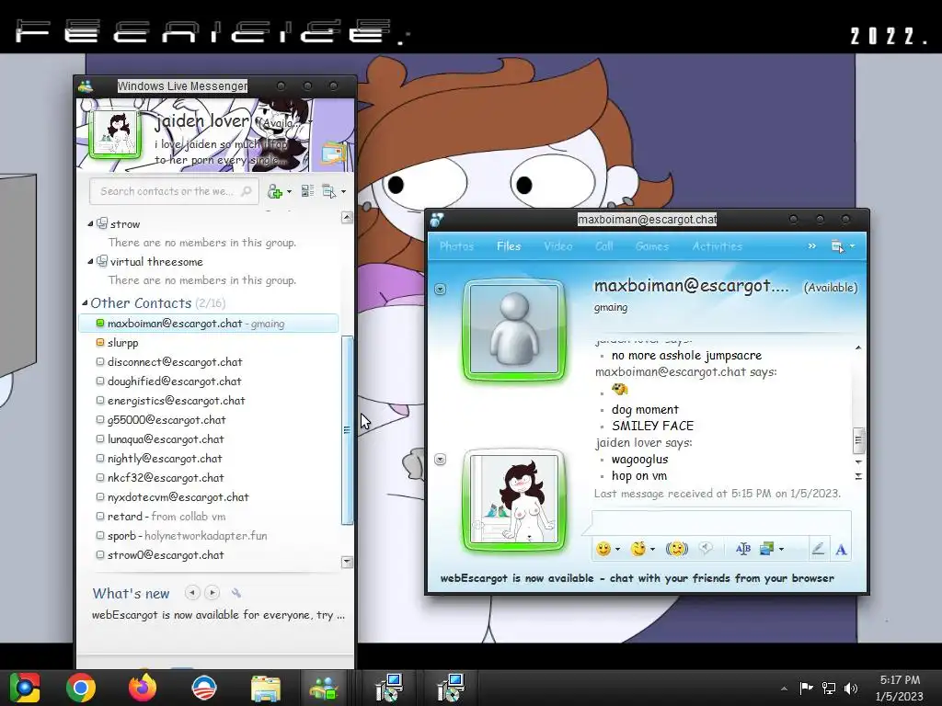942x706 pixels.
Task: Collapse the strow group
Action: 90,224
